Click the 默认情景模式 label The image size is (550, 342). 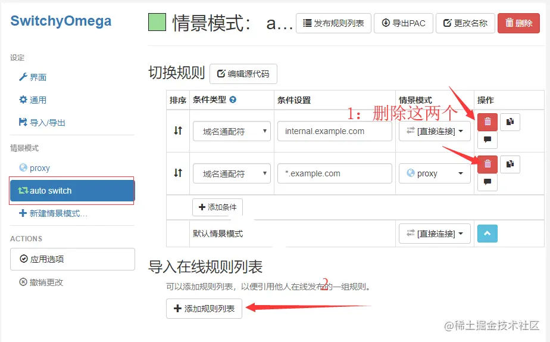point(218,234)
